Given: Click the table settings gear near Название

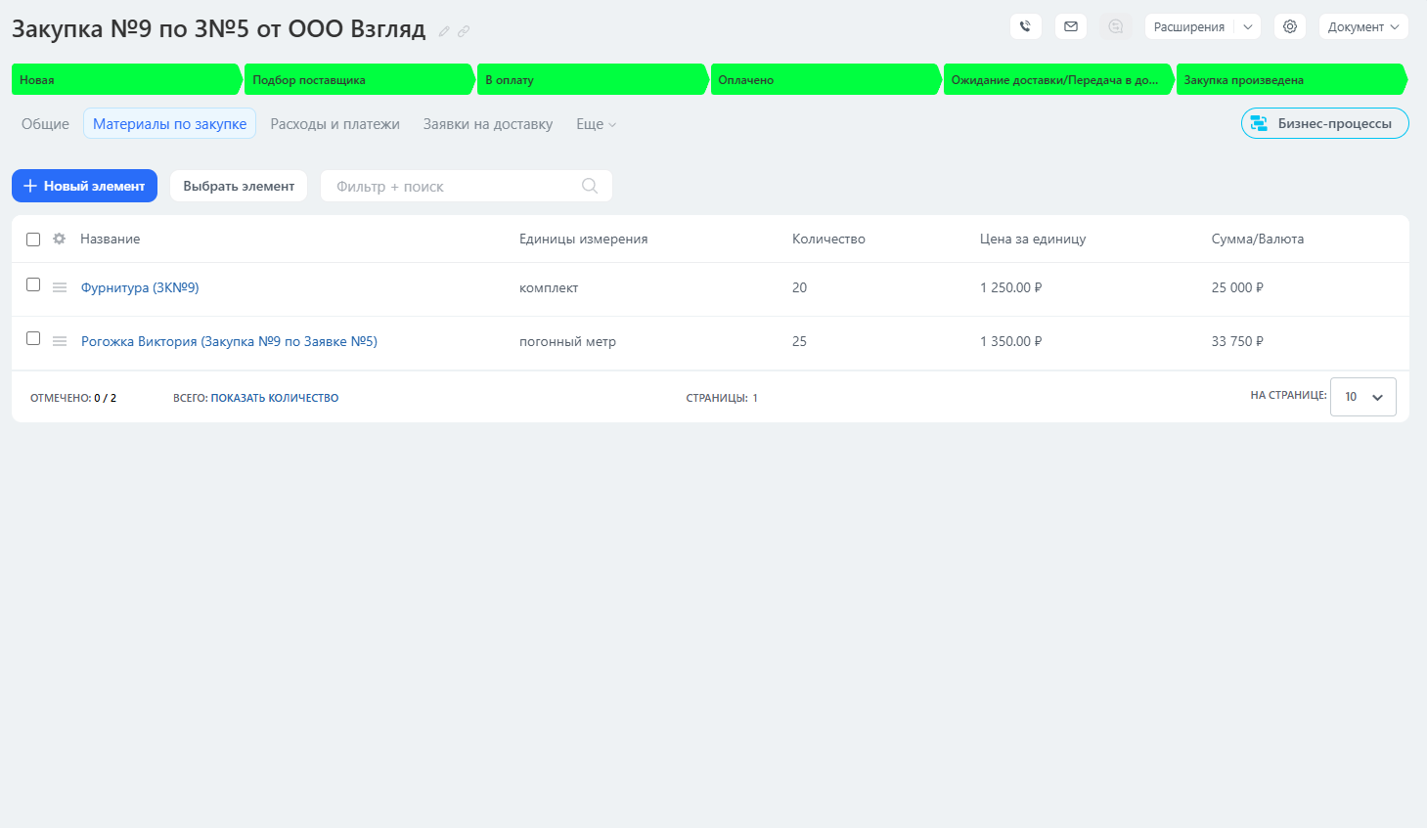Looking at the screenshot, I should [x=60, y=239].
